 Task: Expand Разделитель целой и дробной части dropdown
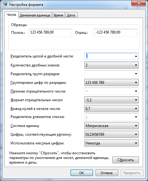112,56
